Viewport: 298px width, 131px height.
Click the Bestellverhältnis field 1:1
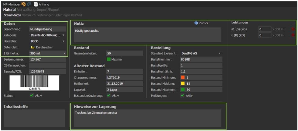point(201,71)
